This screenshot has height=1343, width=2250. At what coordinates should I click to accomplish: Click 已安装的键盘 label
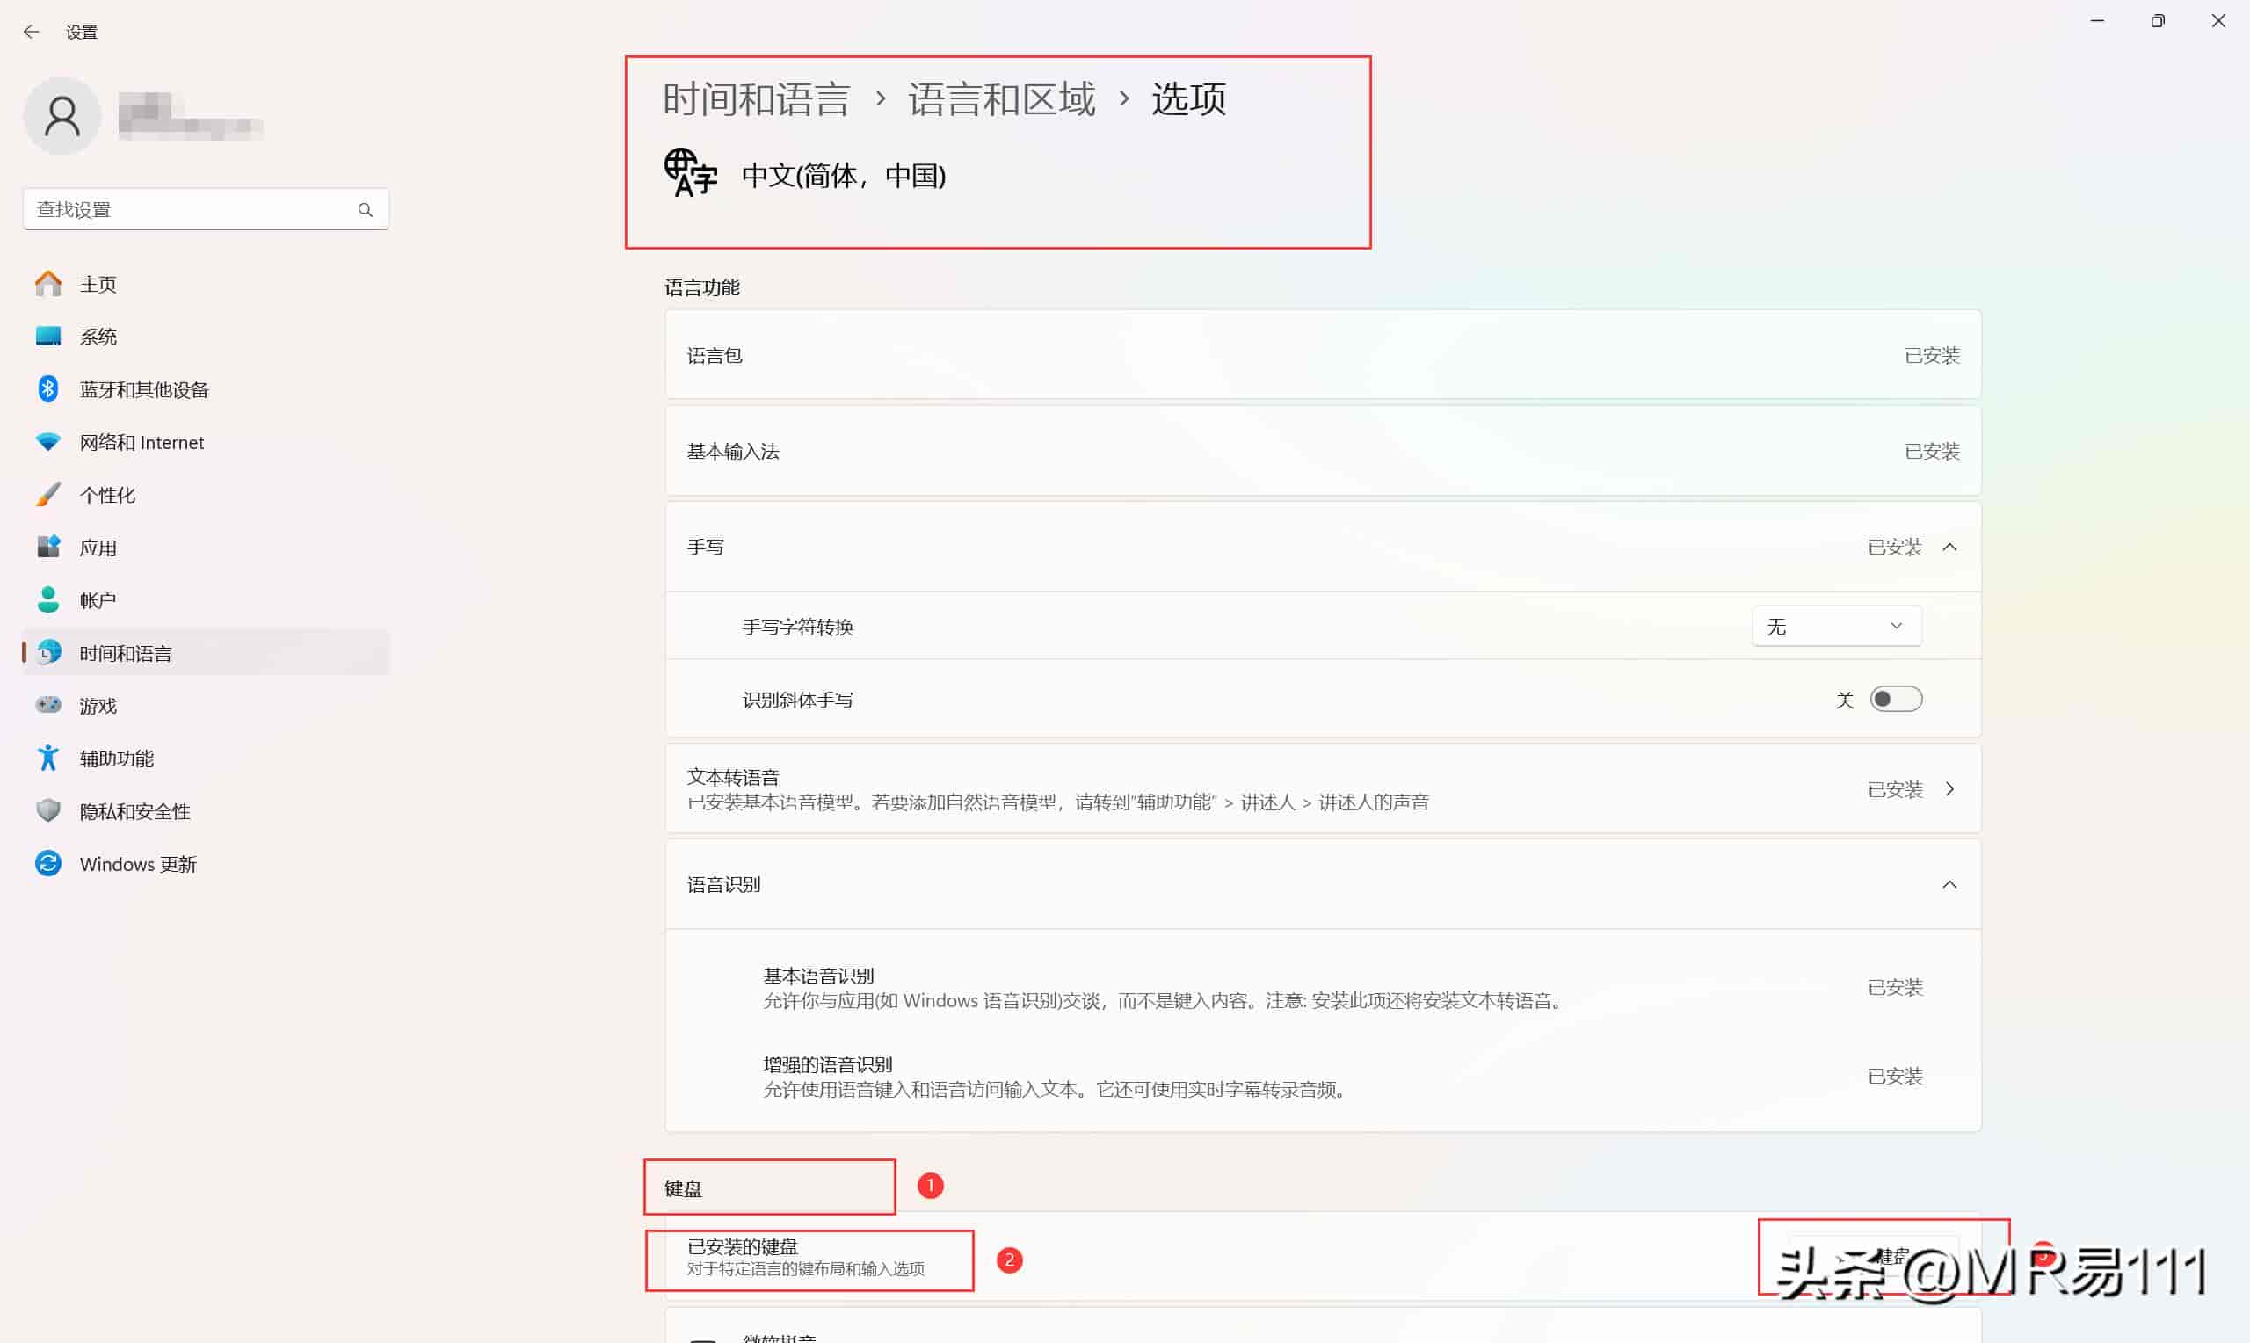pyautogui.click(x=742, y=1246)
